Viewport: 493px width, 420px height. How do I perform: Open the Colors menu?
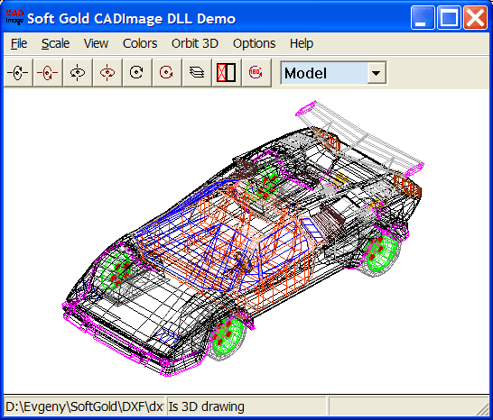140,43
